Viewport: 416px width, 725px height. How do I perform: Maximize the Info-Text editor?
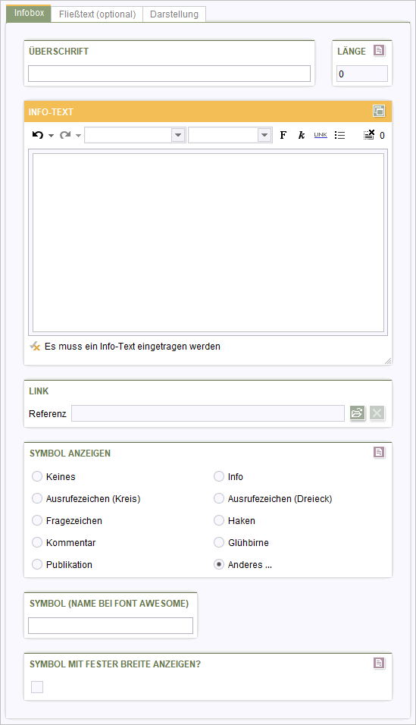pos(379,111)
